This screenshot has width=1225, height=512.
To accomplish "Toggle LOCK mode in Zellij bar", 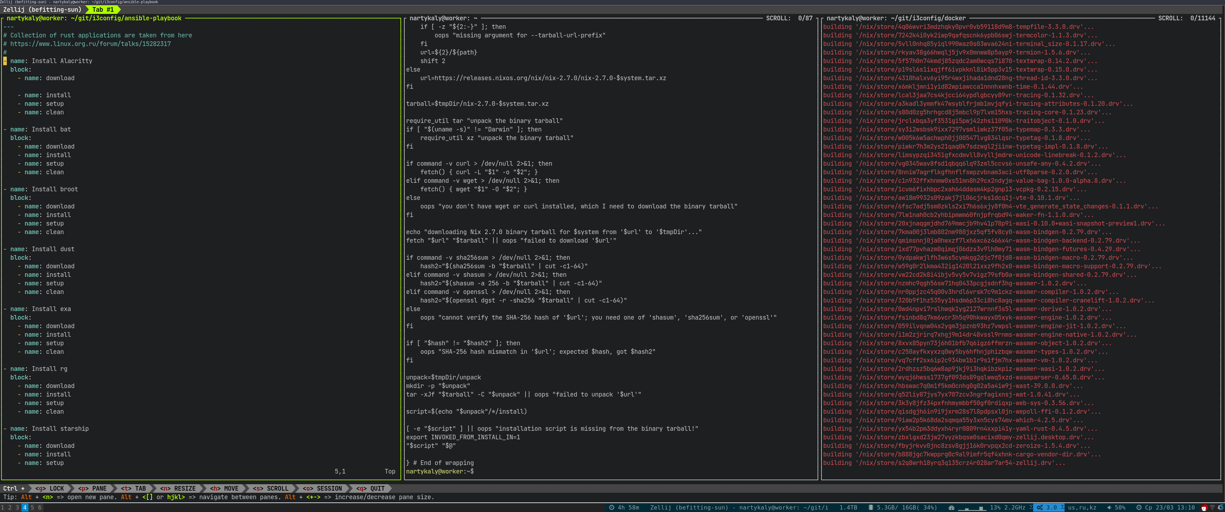I will click(50, 489).
